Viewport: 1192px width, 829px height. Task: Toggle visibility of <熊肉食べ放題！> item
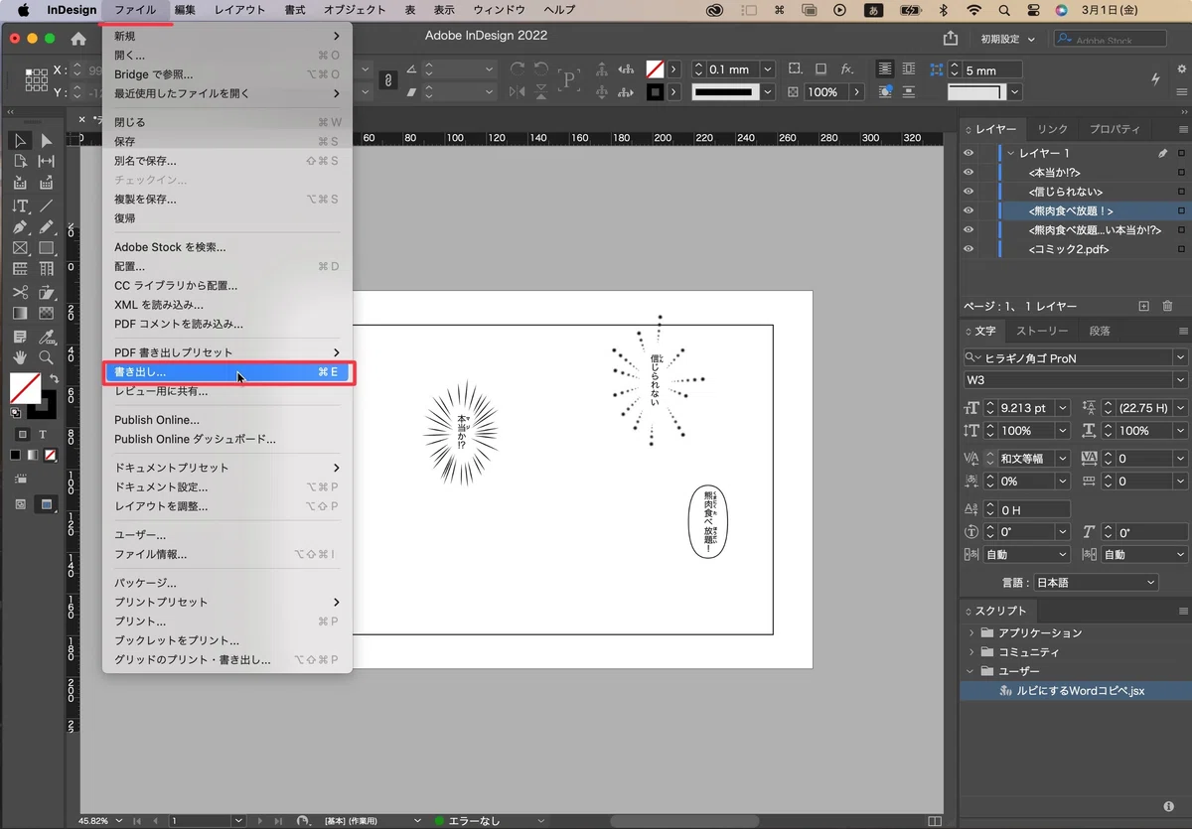968,210
